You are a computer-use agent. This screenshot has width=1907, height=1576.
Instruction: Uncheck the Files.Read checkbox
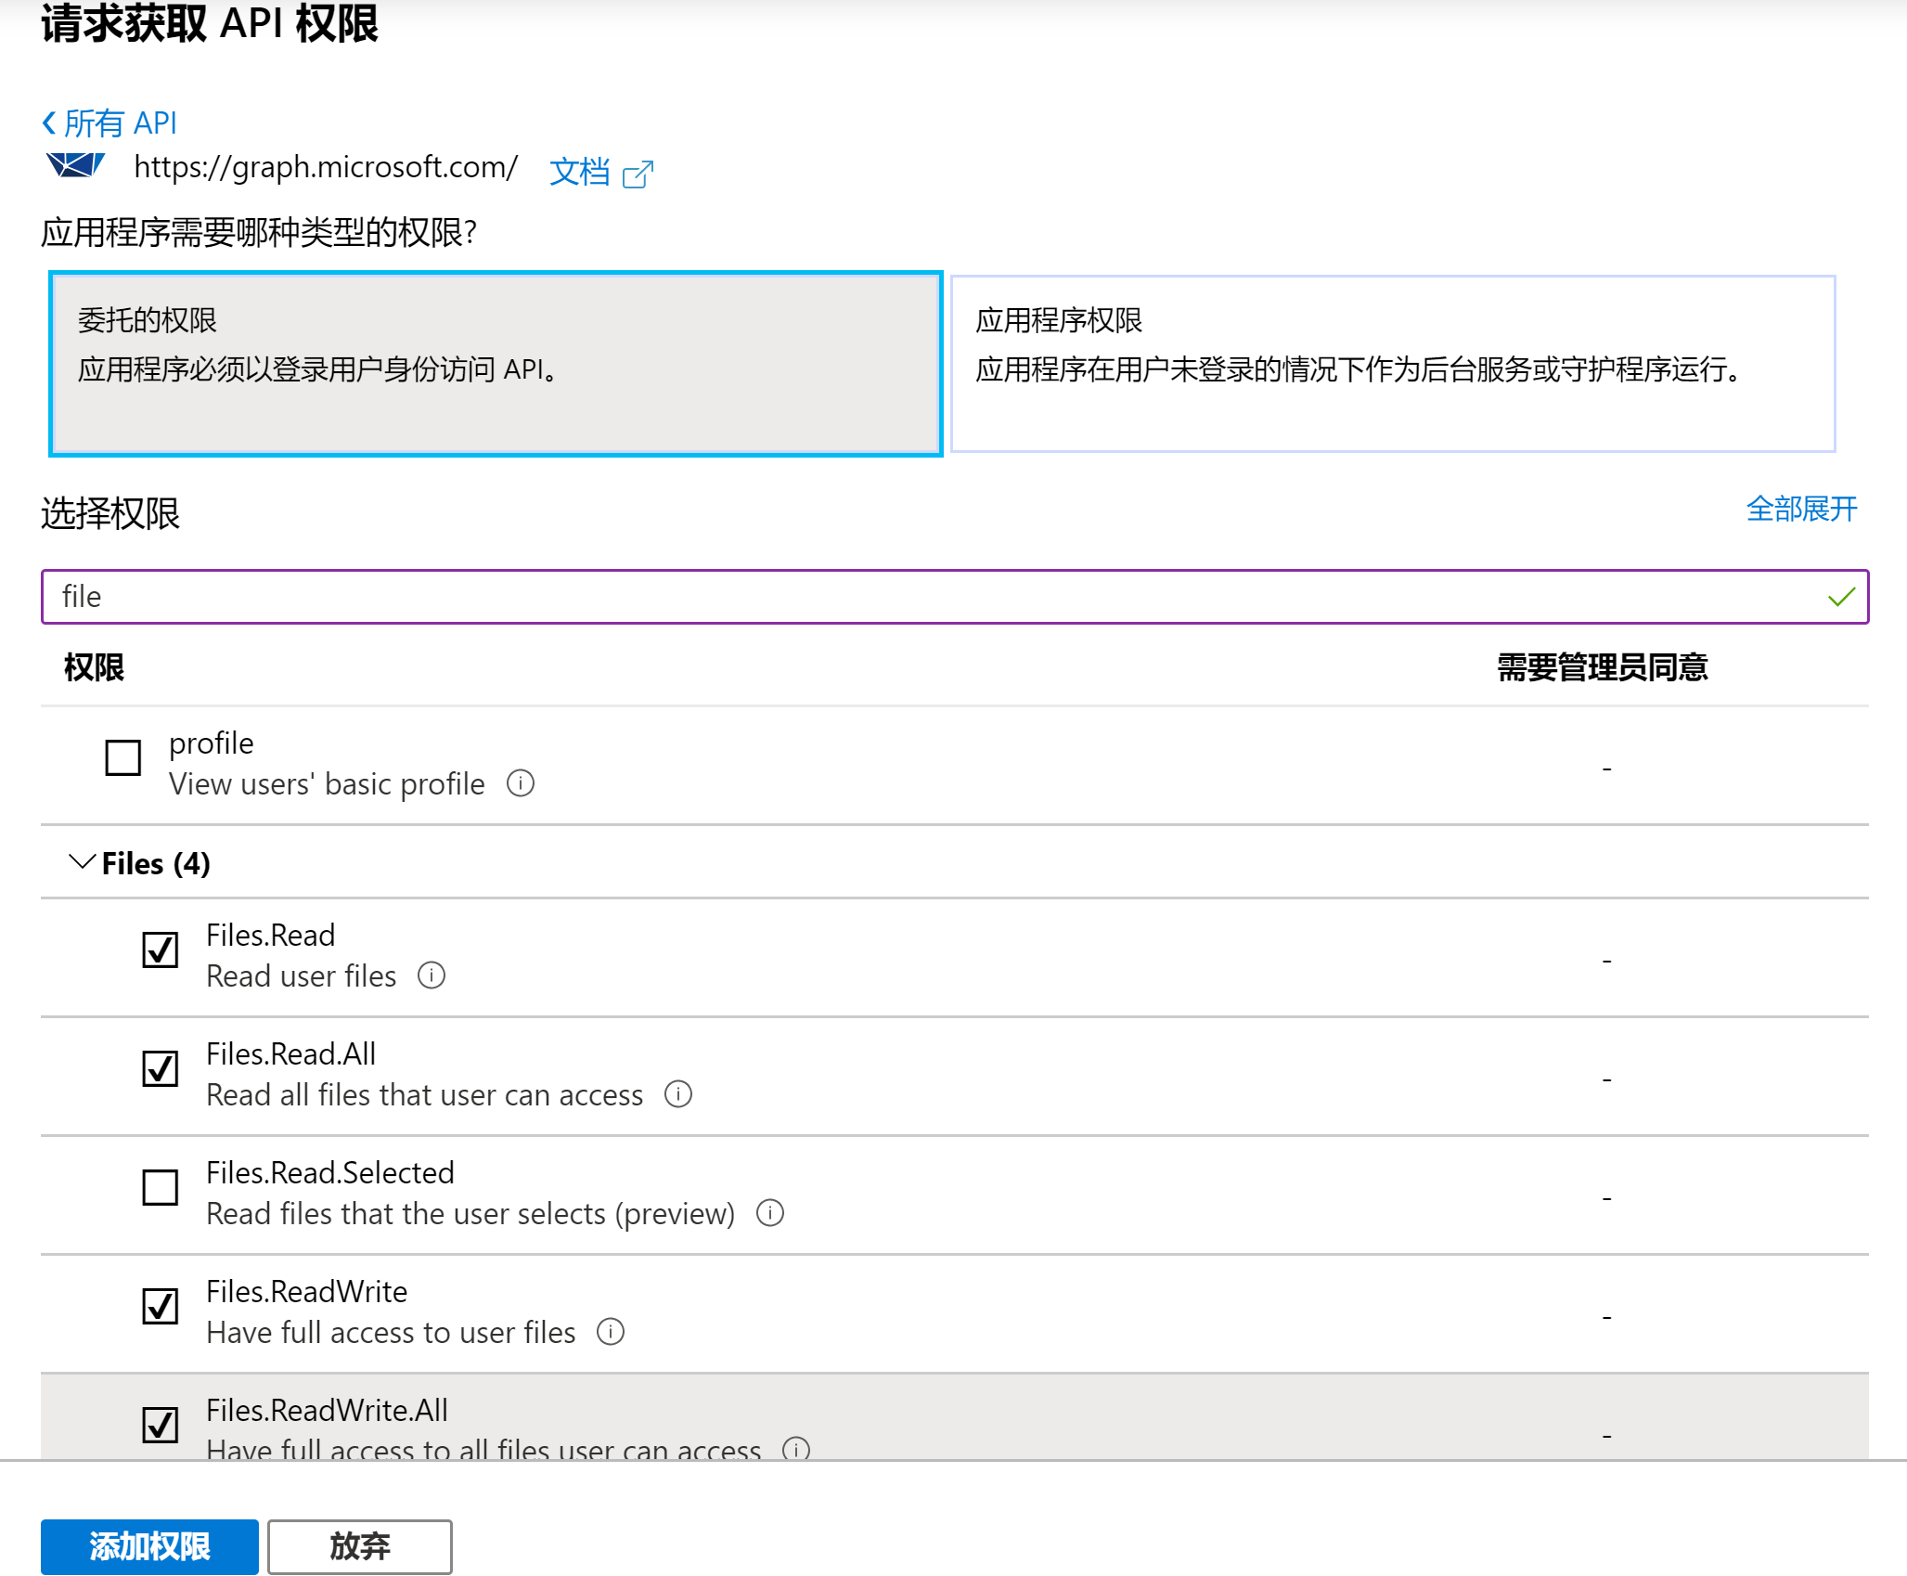click(x=160, y=949)
